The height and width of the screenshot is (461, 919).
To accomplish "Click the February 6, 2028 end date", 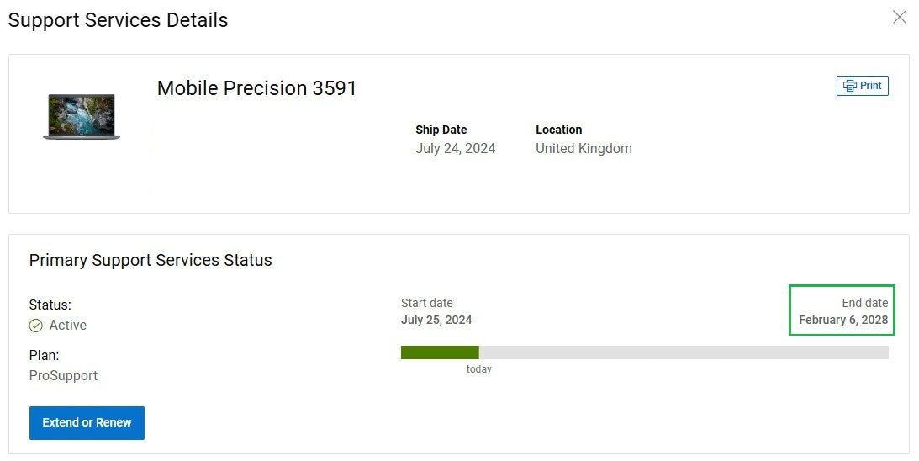I will point(843,320).
